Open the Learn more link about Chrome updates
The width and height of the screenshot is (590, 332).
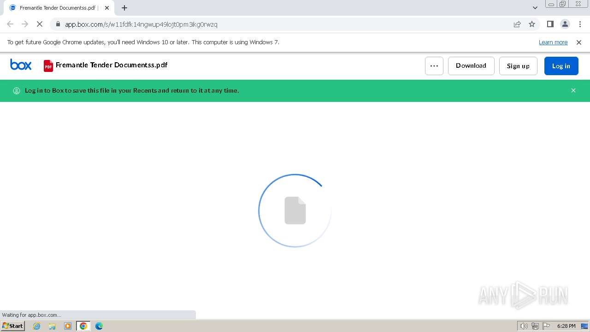point(553,42)
